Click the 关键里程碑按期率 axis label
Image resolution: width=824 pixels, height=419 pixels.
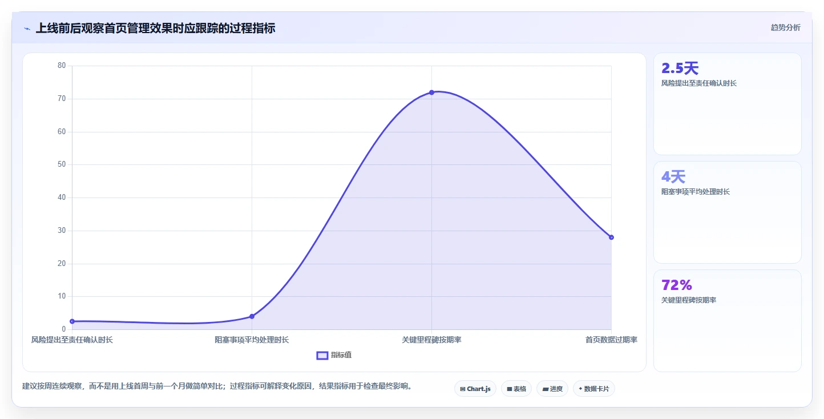coord(431,340)
